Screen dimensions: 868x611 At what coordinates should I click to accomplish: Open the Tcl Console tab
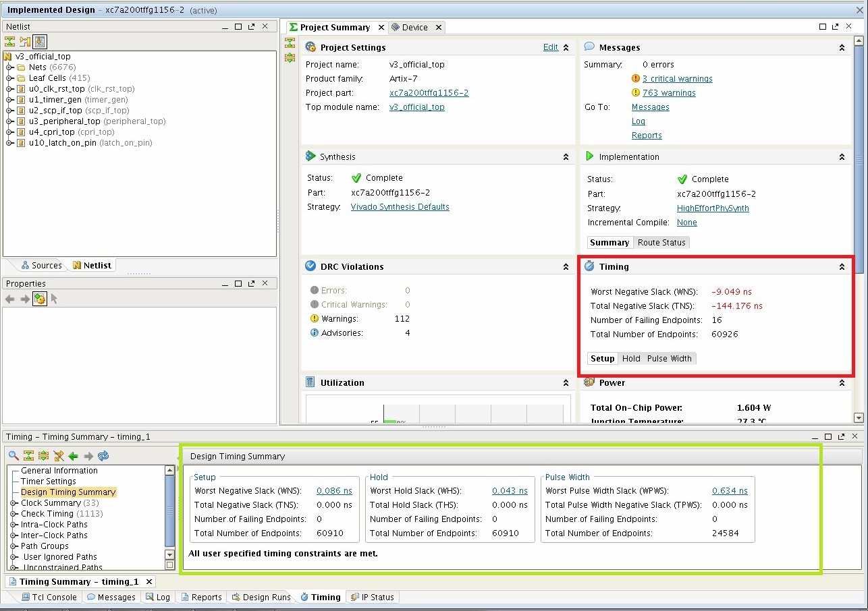(x=49, y=598)
